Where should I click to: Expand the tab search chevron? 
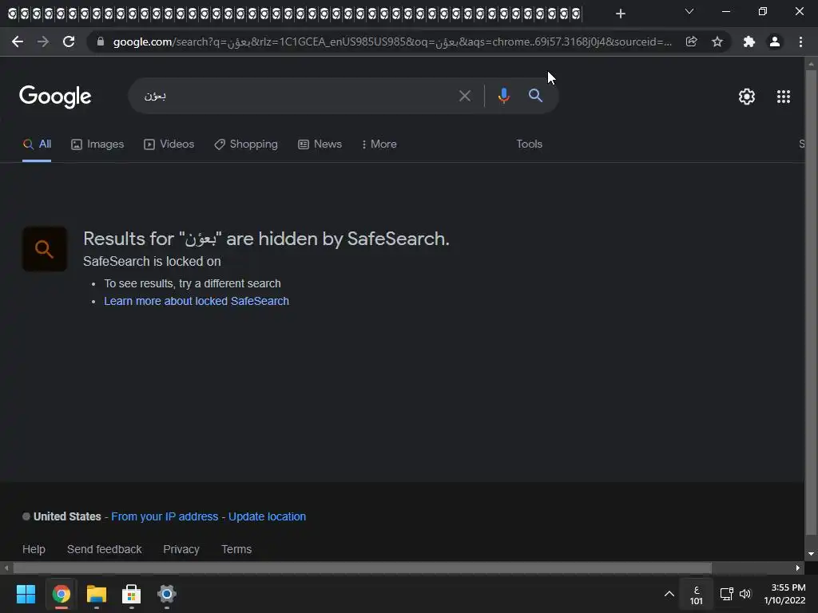(x=689, y=11)
